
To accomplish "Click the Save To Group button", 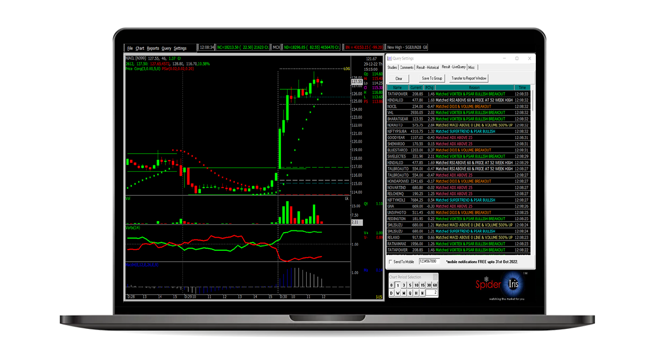I will (432, 78).
